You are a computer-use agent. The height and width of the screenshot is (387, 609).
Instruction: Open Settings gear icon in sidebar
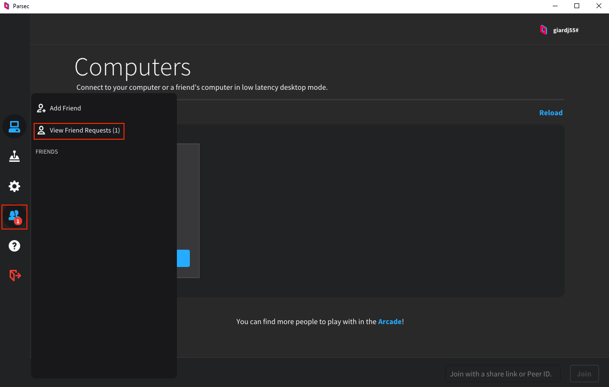tap(14, 186)
